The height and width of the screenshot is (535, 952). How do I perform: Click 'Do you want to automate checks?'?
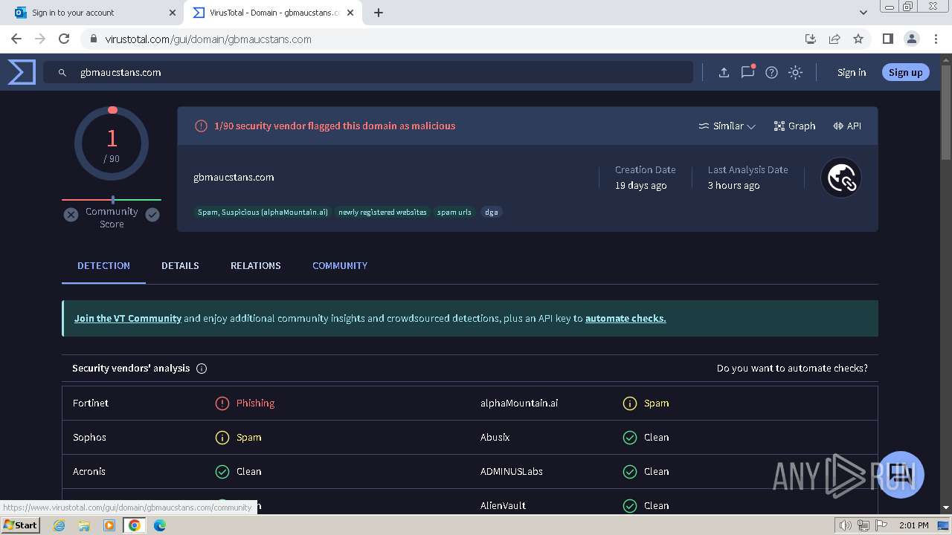pos(792,369)
